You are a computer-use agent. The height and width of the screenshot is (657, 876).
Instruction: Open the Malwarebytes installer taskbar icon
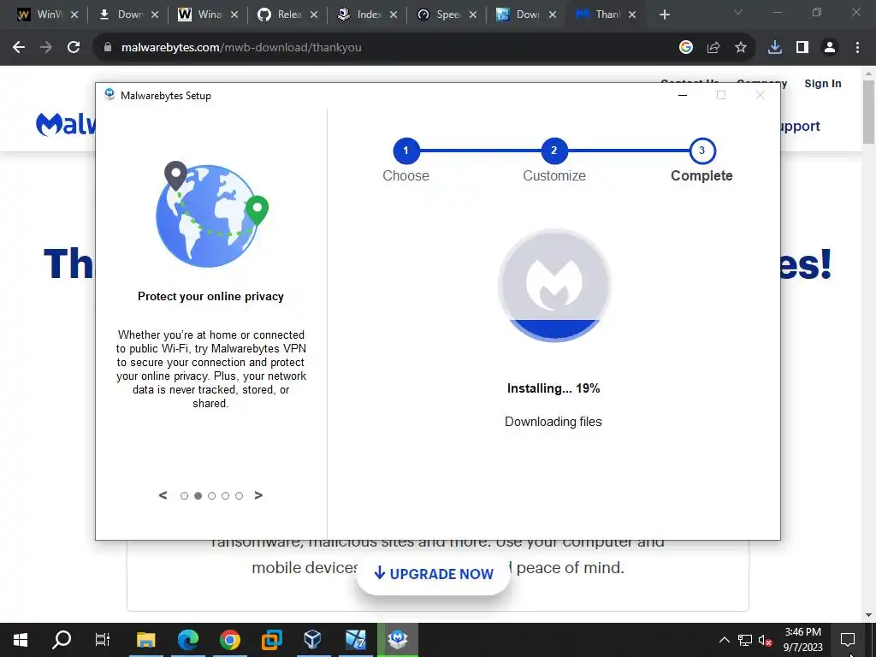click(397, 640)
